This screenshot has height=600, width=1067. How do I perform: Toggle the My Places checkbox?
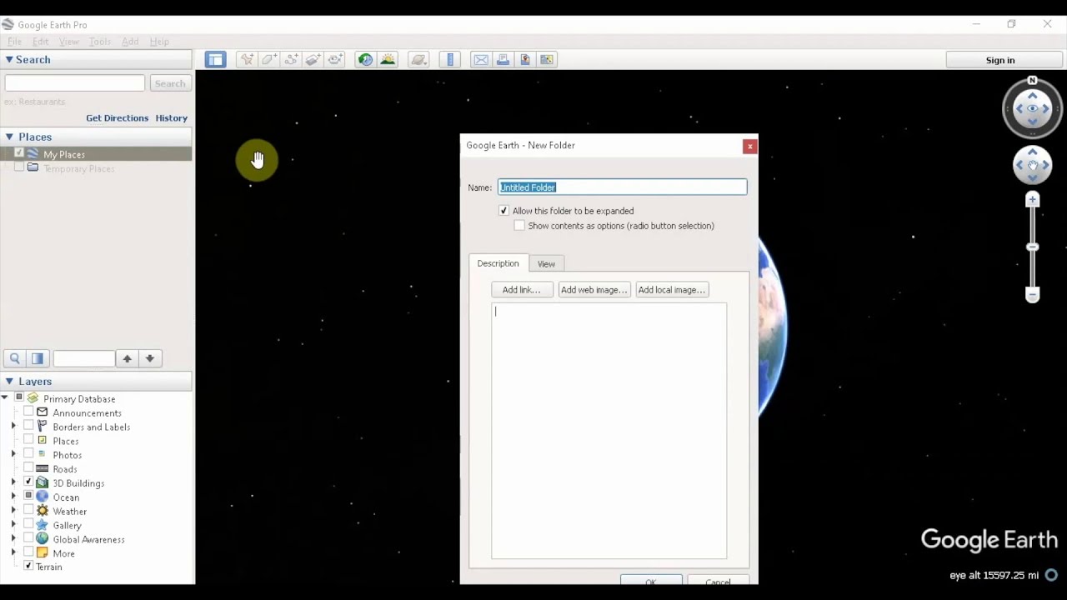click(19, 153)
